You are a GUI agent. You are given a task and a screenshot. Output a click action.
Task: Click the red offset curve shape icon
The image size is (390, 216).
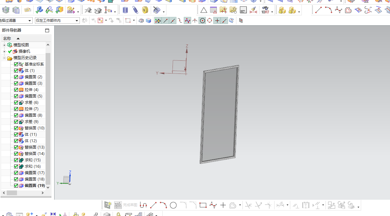point(348,10)
